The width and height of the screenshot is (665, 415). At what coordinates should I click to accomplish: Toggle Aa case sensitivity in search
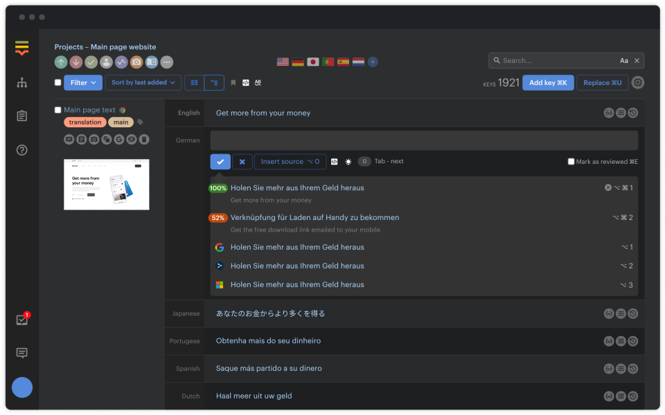624,61
